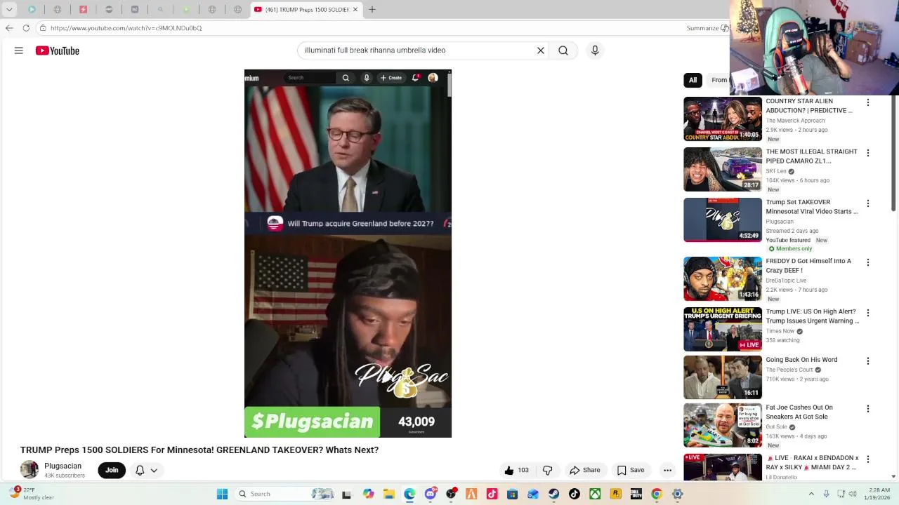
Task: Open Xbox app from the taskbar
Action: point(595,494)
